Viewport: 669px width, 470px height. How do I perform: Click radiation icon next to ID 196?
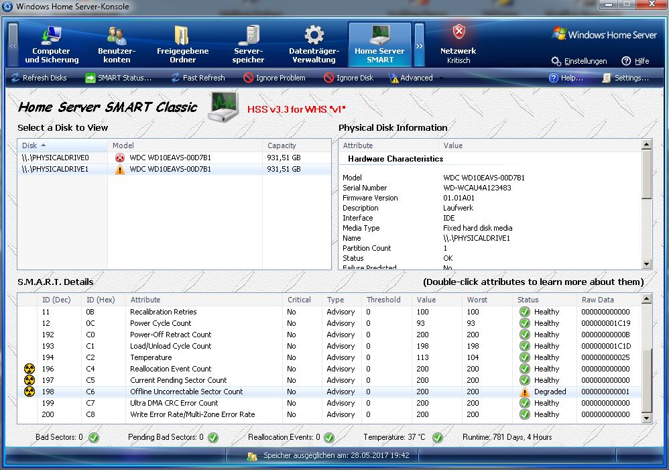[29, 368]
